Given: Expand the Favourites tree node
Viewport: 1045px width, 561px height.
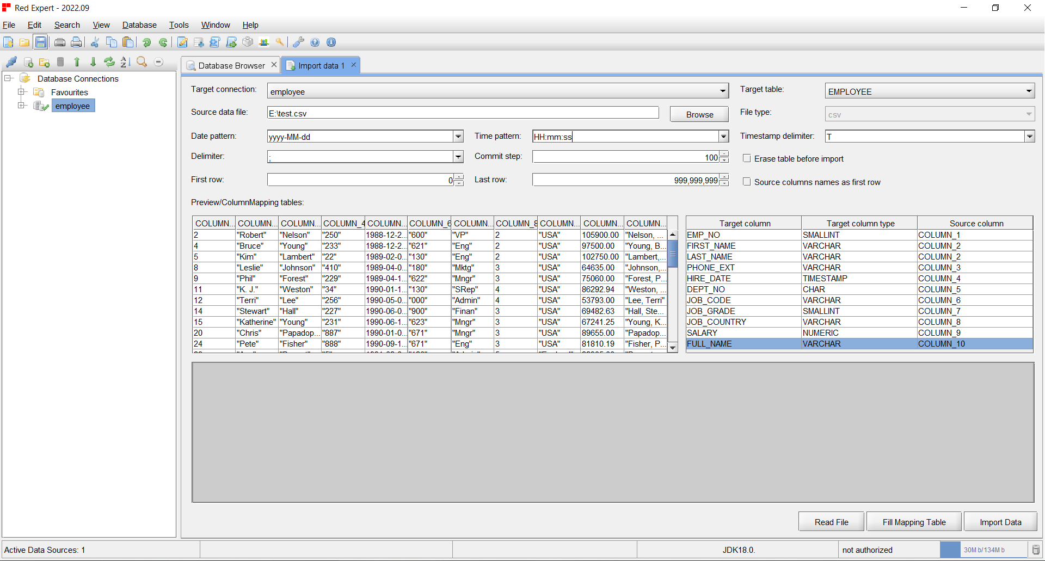Looking at the screenshot, I should coord(22,92).
